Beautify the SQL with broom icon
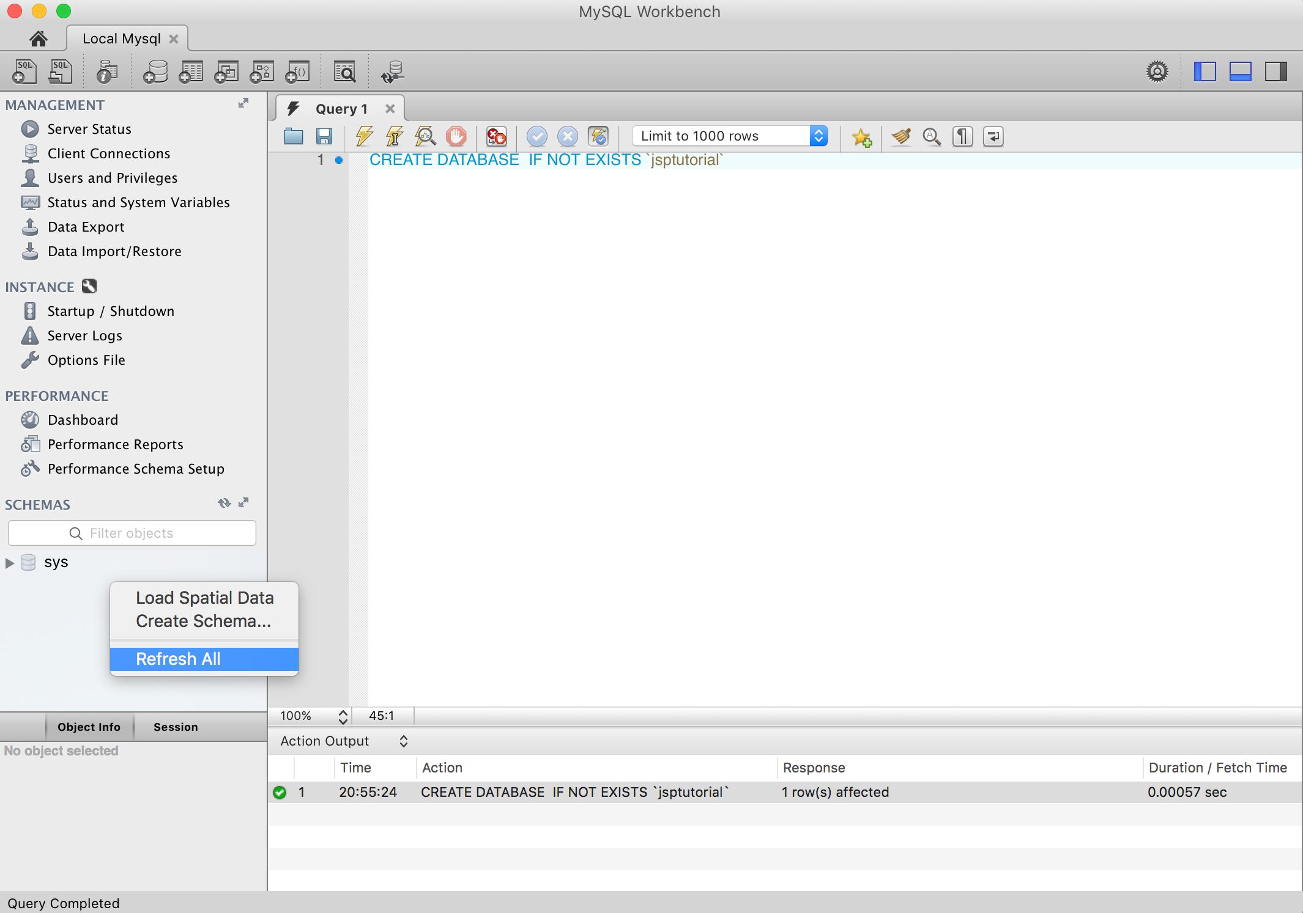The height and width of the screenshot is (913, 1303). [x=901, y=136]
